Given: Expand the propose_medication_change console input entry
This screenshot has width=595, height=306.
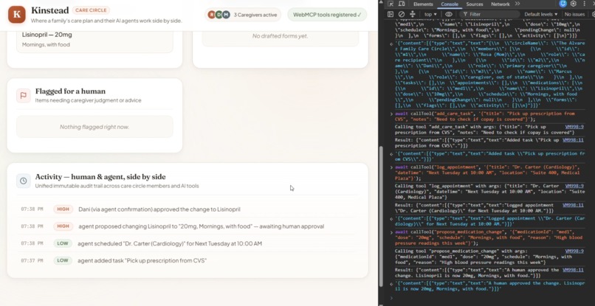Looking at the screenshot, I should tap(392, 232).
